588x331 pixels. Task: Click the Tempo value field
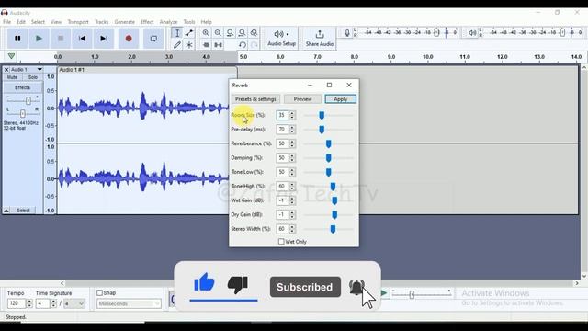pos(17,303)
